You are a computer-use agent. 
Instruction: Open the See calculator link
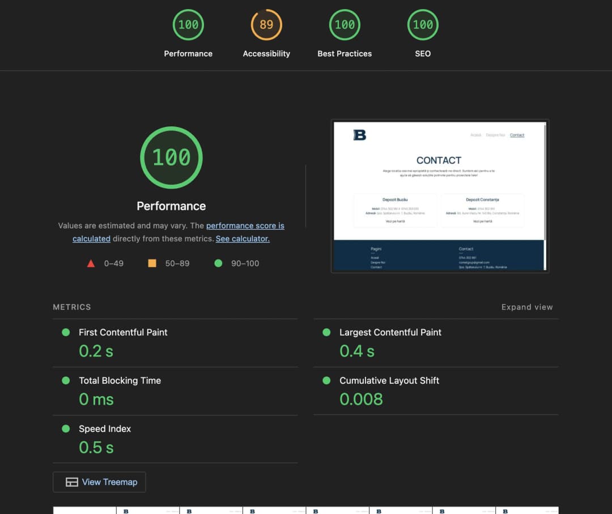click(243, 239)
